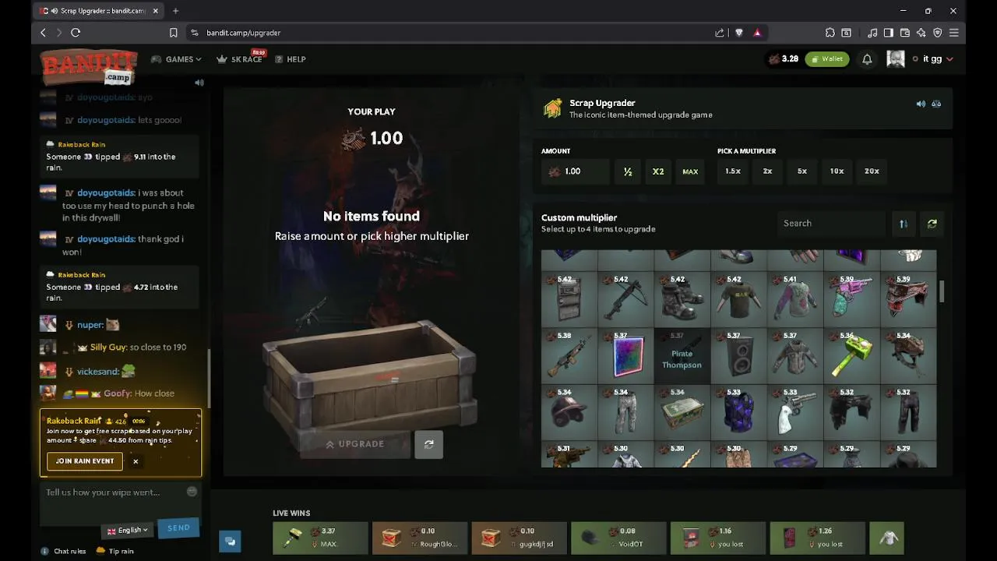Screen dimensions: 997x561
Task: Click the chat SEND button
Action: [x=178, y=528]
